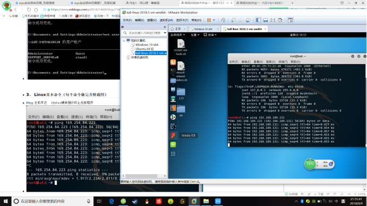
Task: Switch to Unity mode icon
Action: 280,20
